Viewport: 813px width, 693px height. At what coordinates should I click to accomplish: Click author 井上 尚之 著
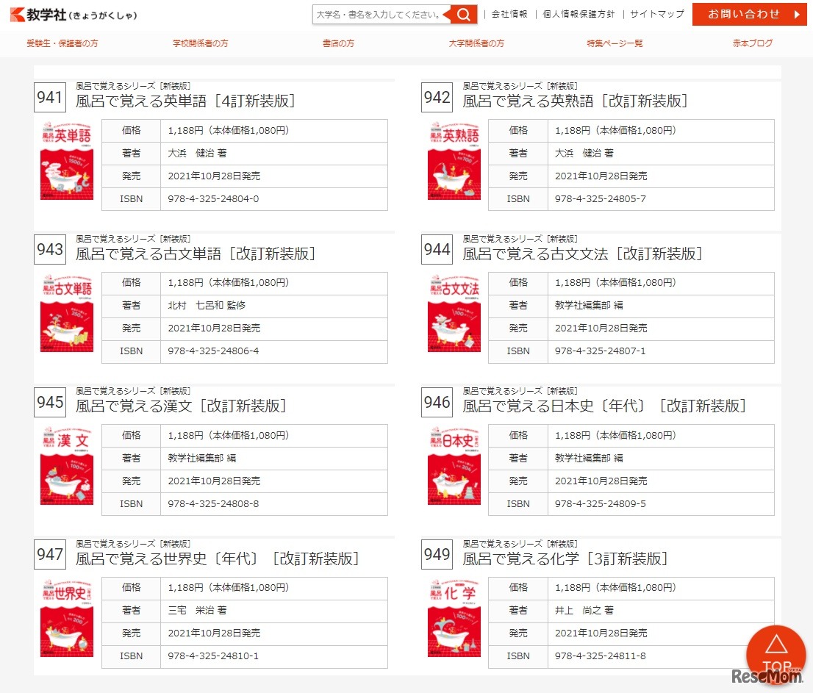(x=584, y=611)
